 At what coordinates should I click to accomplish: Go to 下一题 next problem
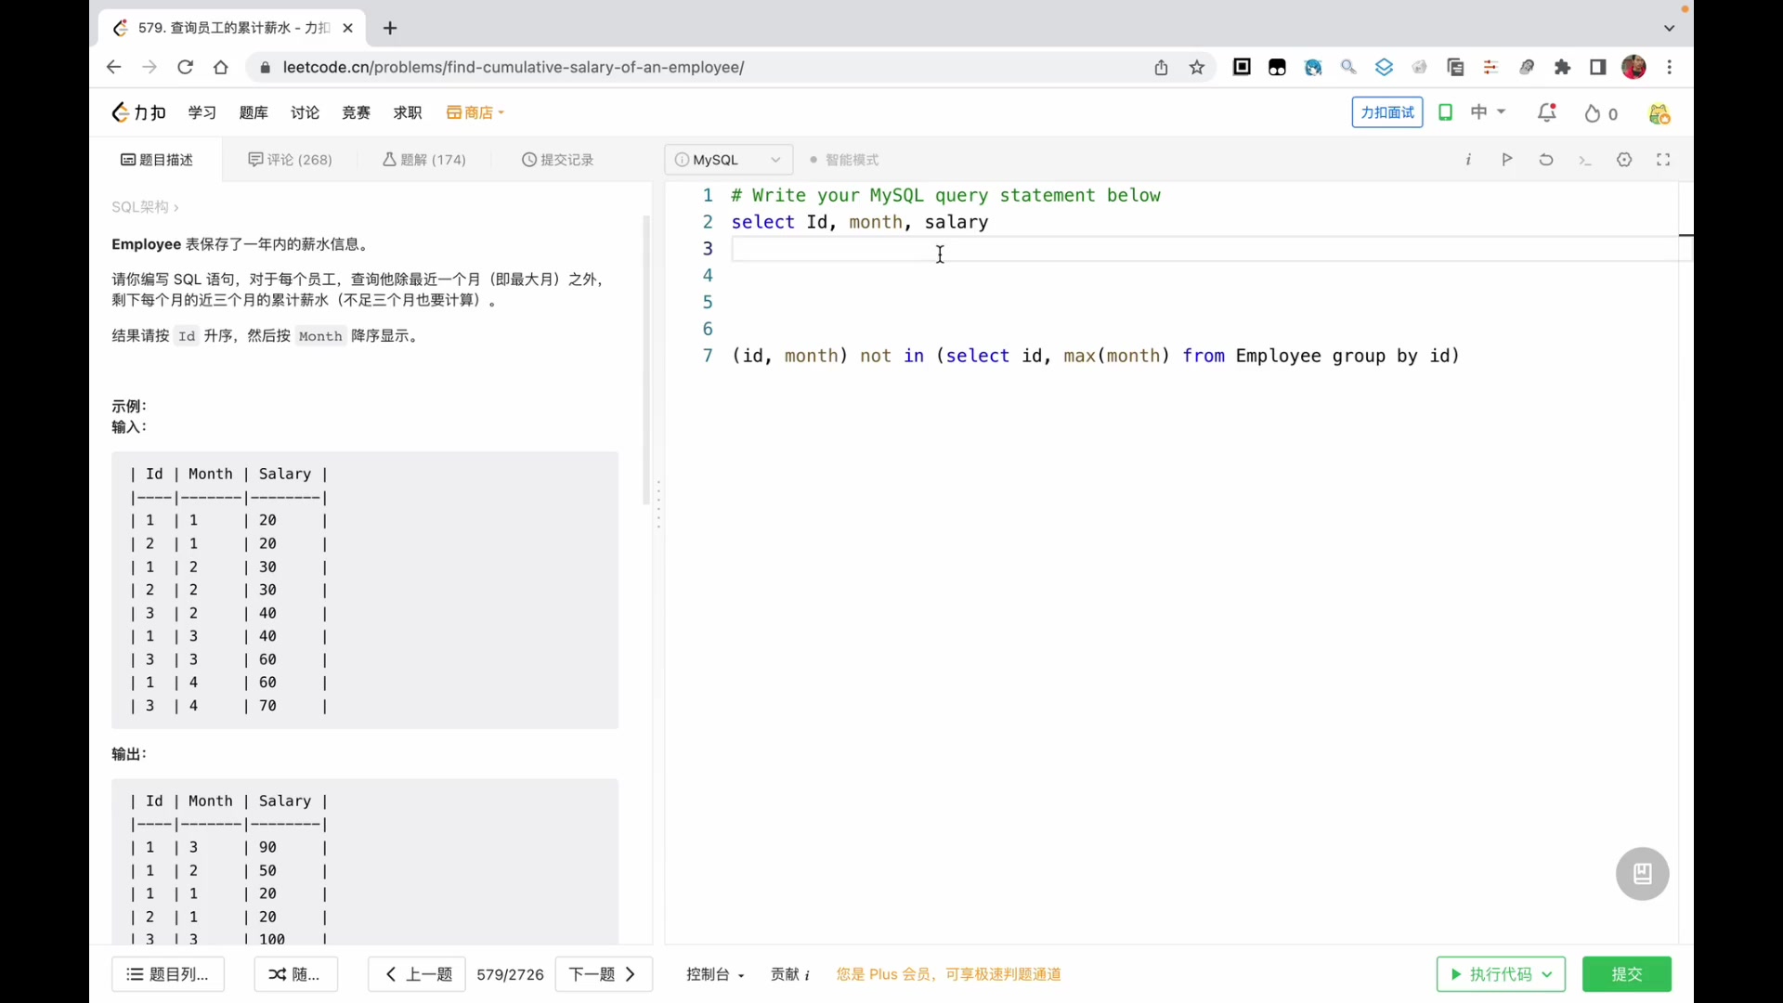tap(604, 974)
